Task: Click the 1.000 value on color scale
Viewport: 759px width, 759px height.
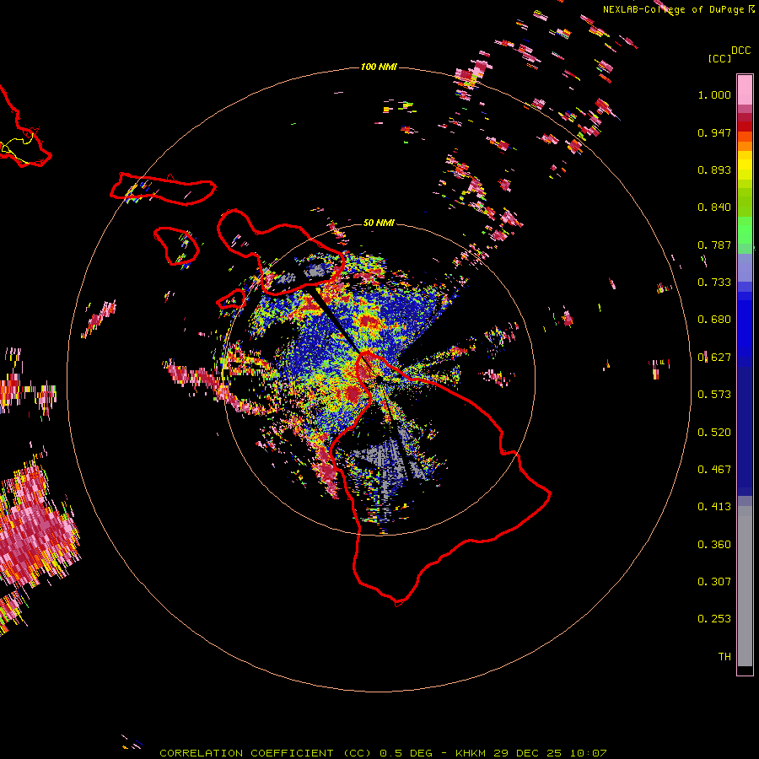Action: coord(714,94)
